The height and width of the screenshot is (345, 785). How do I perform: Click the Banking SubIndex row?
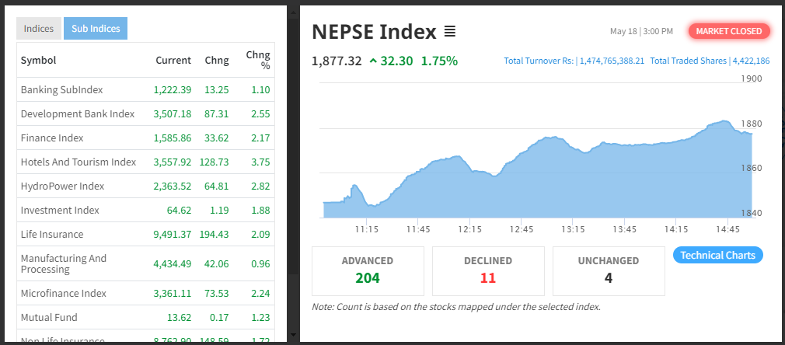[x=62, y=89]
